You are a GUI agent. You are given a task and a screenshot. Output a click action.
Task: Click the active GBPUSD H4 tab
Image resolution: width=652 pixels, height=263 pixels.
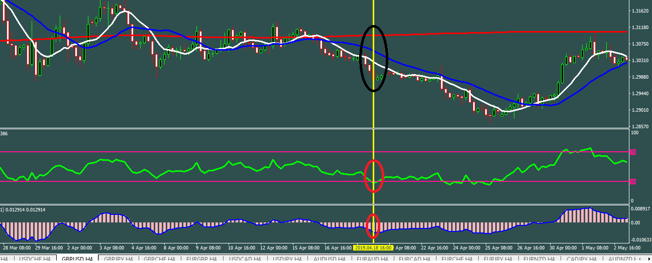[x=77, y=259]
